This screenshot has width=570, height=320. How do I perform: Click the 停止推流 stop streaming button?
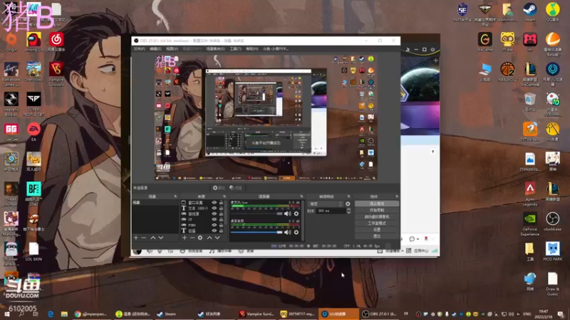(377, 204)
